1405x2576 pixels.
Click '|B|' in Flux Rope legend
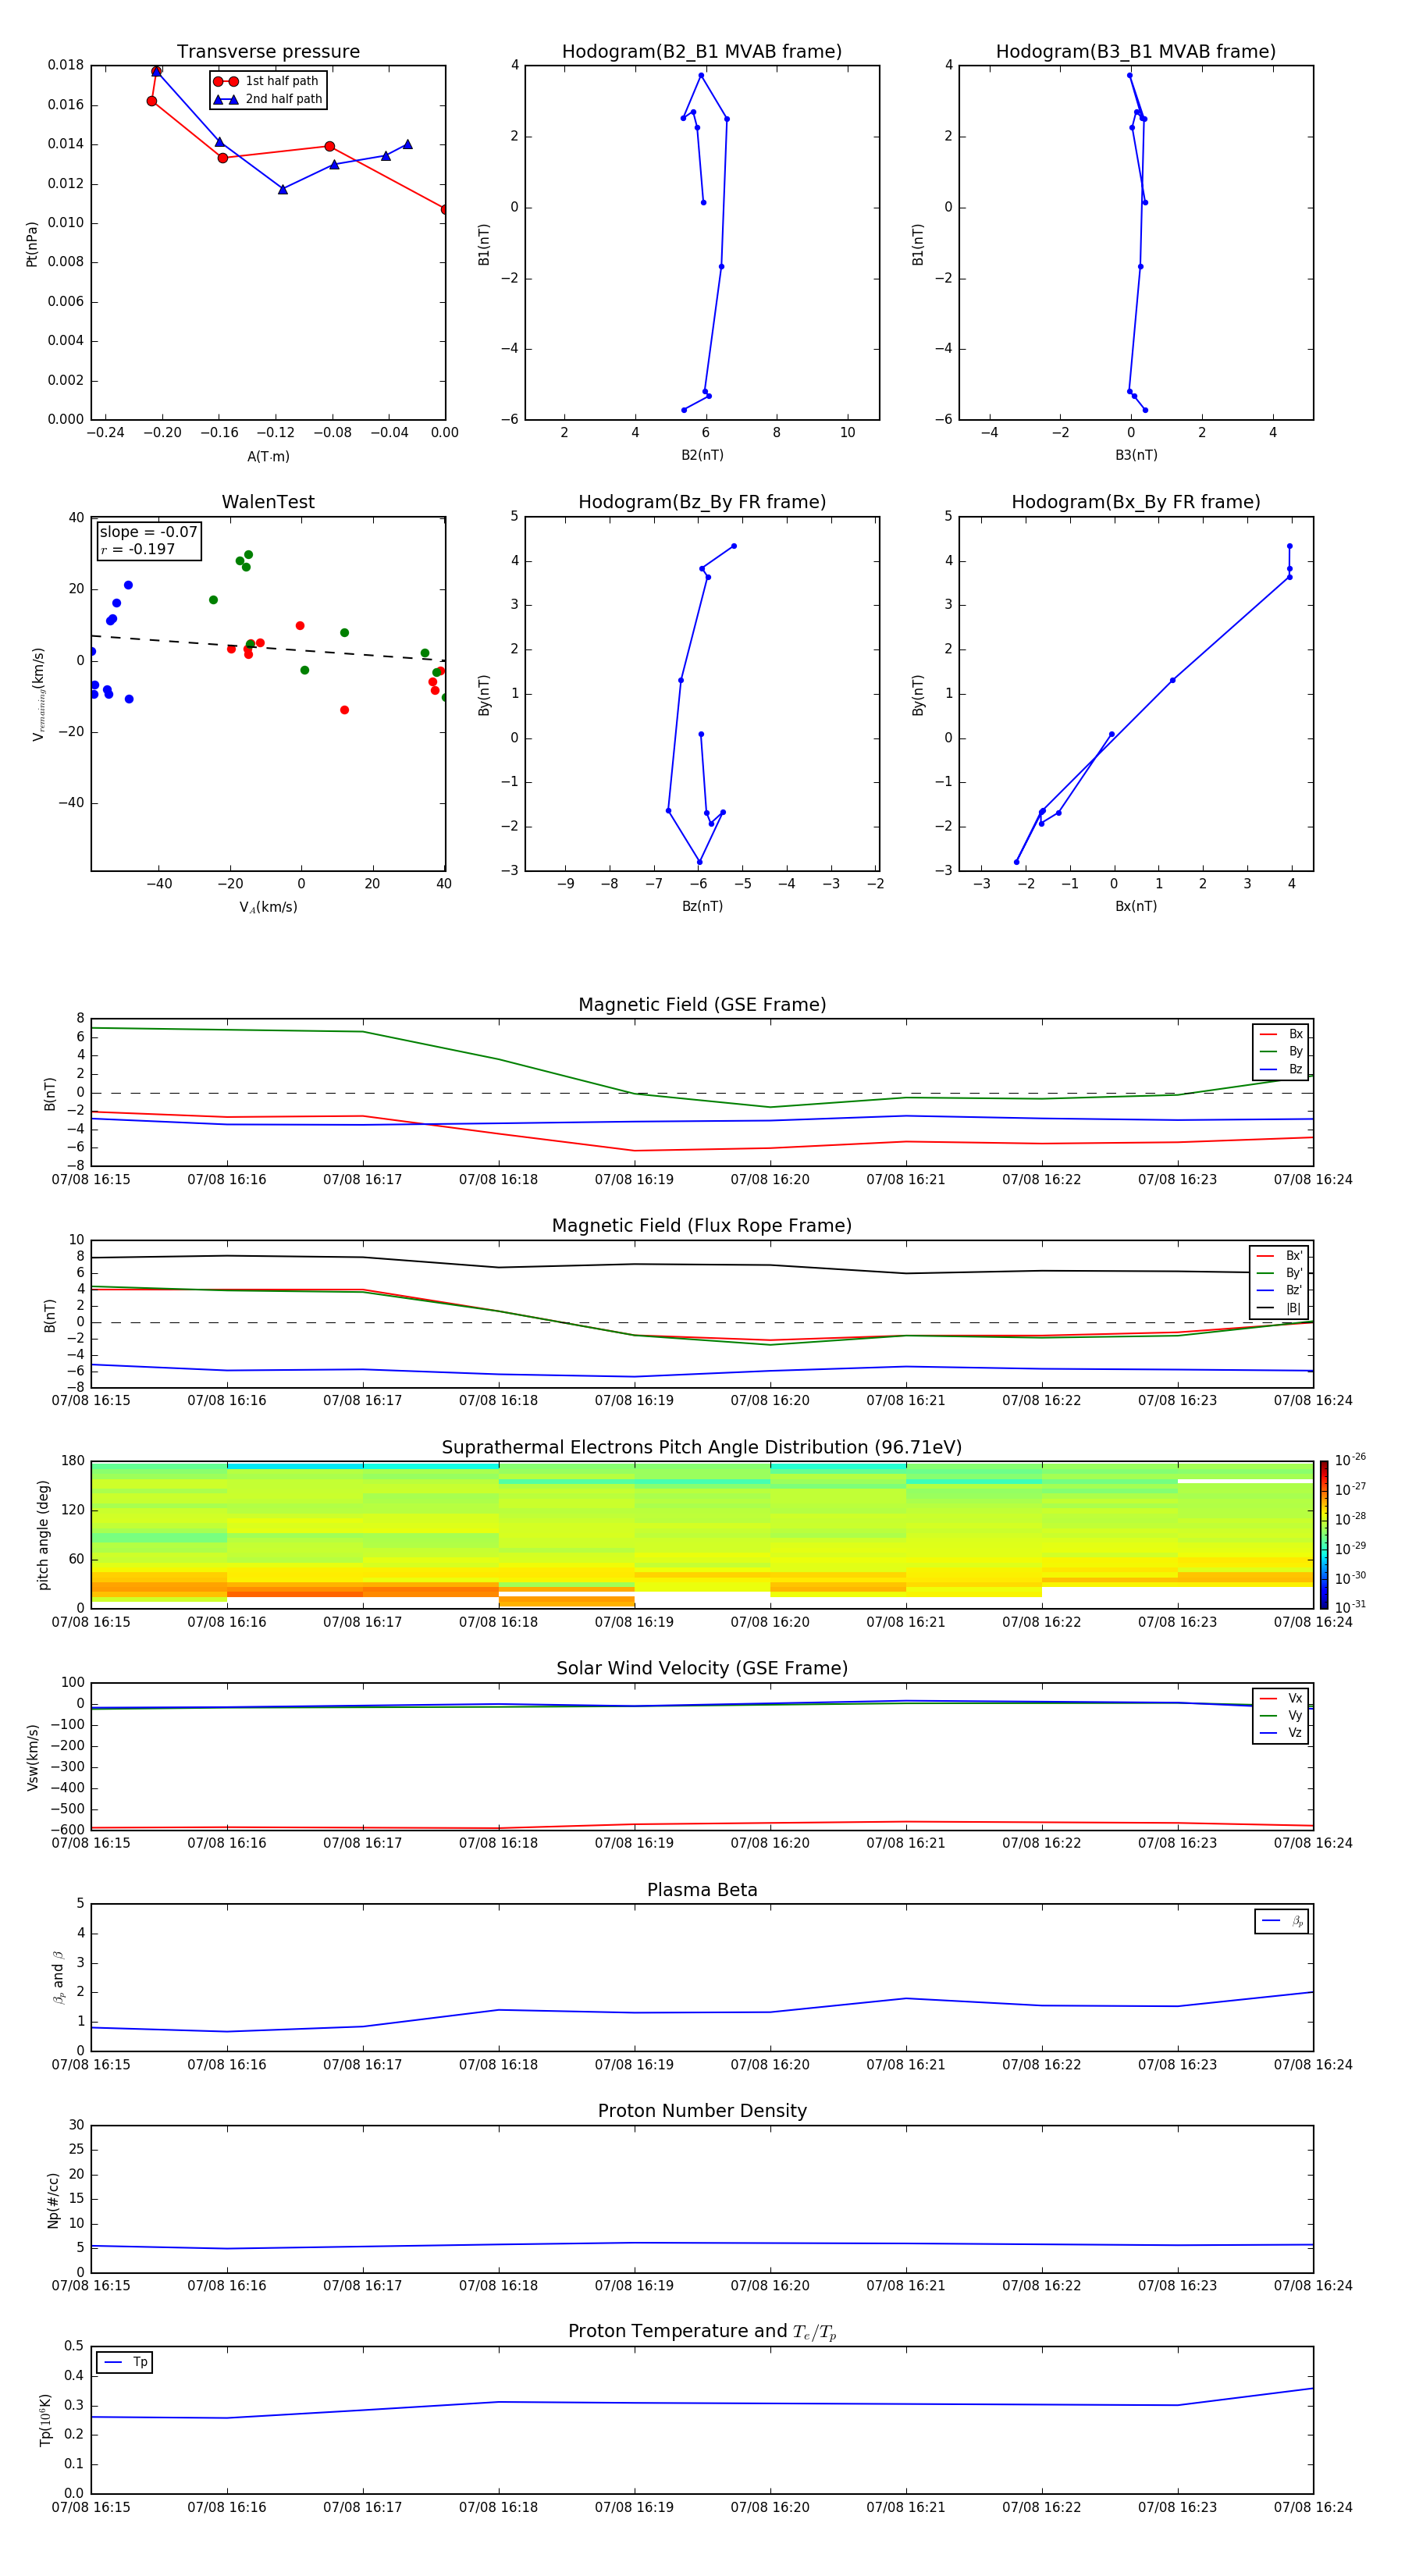tap(1293, 1308)
